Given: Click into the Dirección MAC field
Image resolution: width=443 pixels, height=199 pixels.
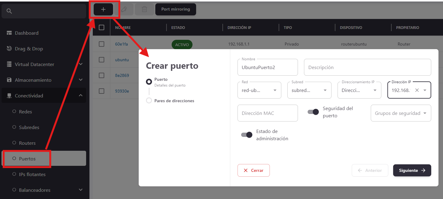Looking at the screenshot, I should coord(267,113).
